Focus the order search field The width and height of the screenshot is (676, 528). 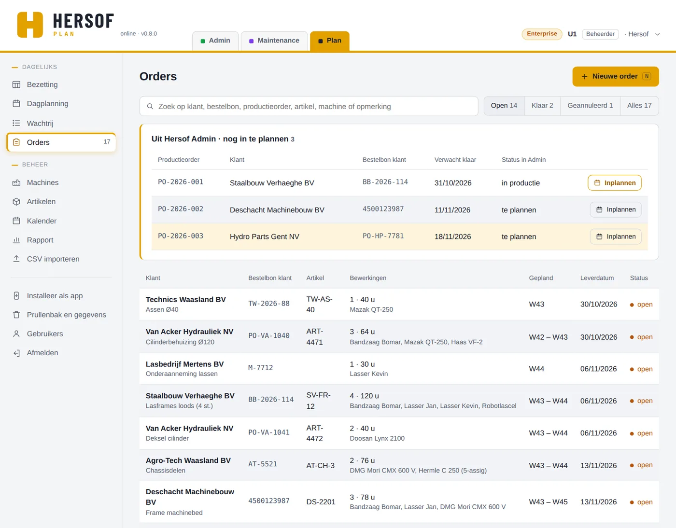pyautogui.click(x=309, y=106)
